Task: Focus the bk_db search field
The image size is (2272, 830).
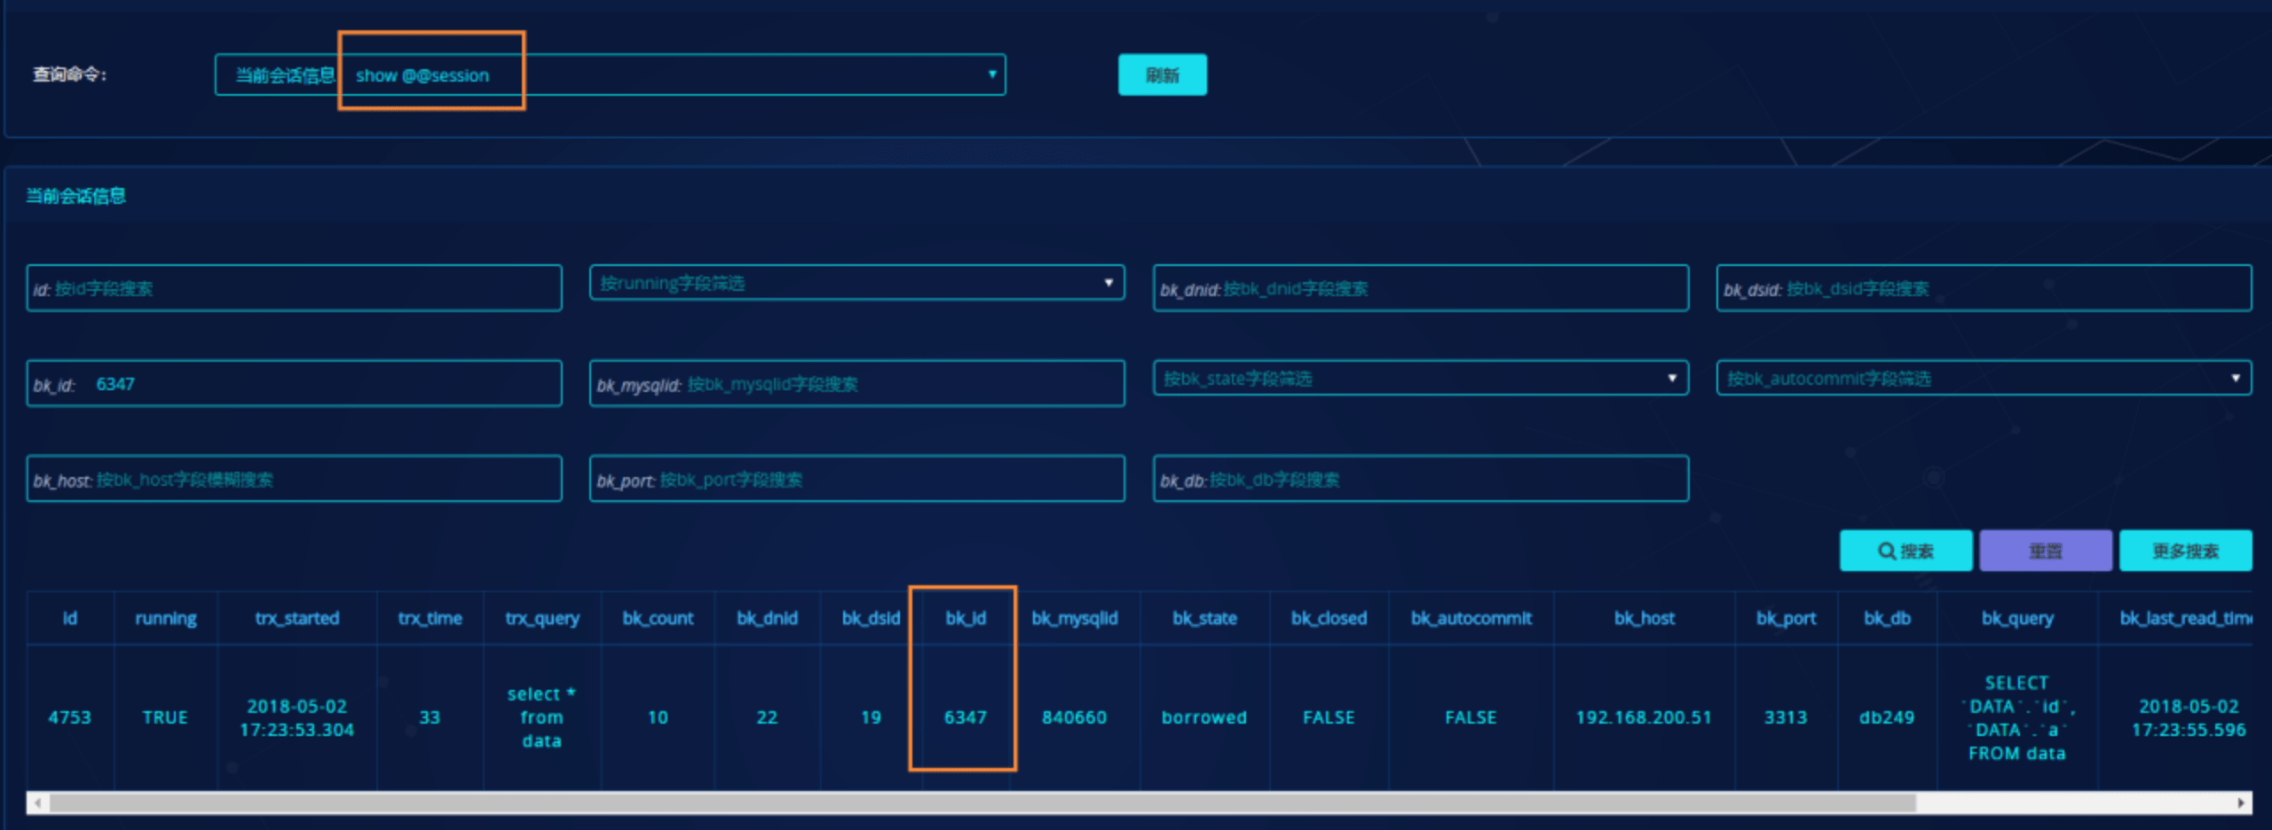Action: coord(1420,479)
